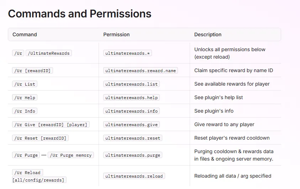This screenshot has width=300, height=189.
Task: Click the /Ur Give [rewardID] [player] command
Action: click(x=51, y=124)
